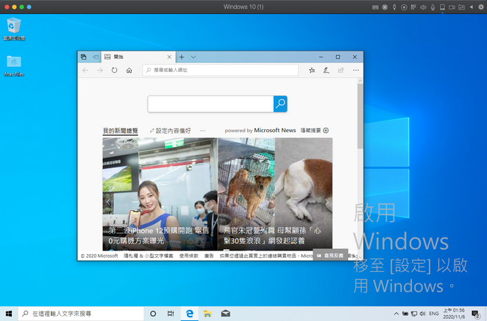
Task: Refresh the page in Edge
Action: [x=114, y=71]
